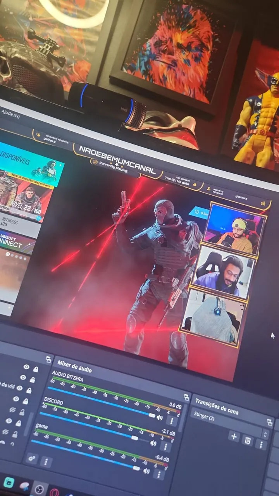Image resolution: width=279 pixels, height=496 pixels.
Task: Open AUDIO BITZERA three-dot options menu
Action: tap(172, 421)
